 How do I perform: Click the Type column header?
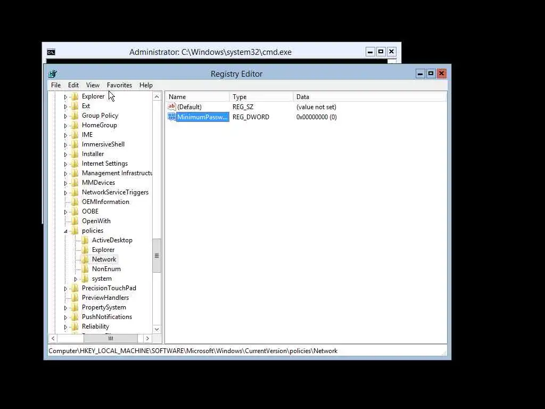[x=261, y=97]
